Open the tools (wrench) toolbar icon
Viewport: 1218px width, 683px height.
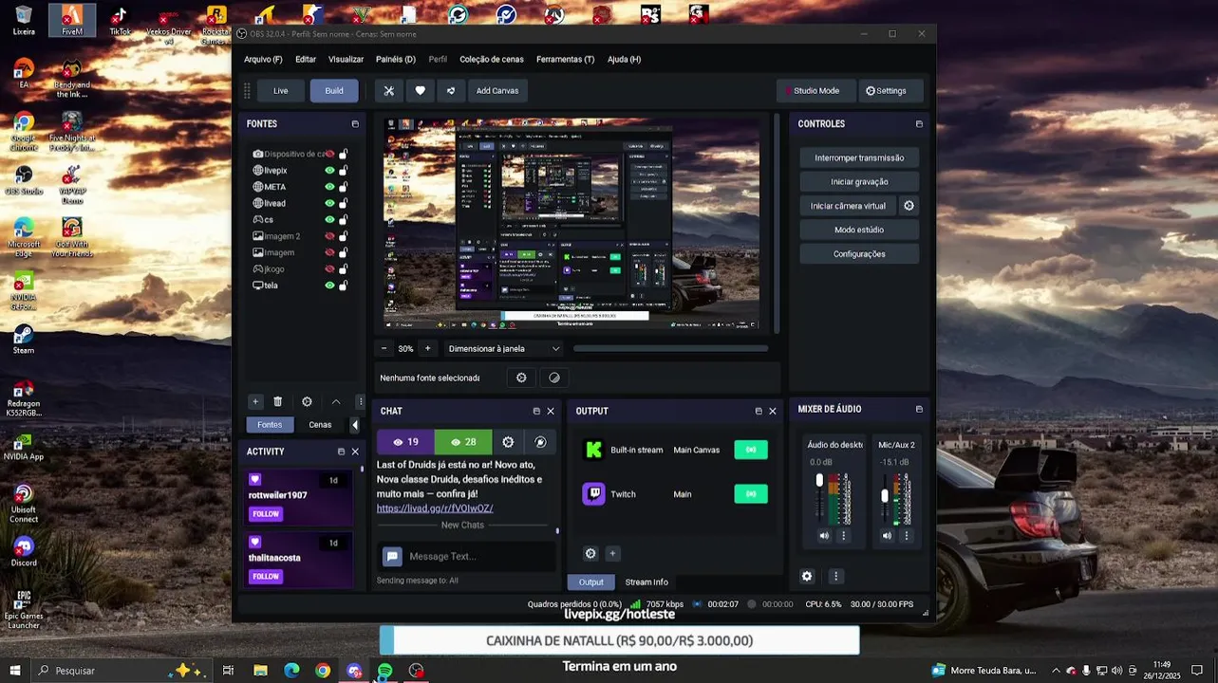coord(388,91)
